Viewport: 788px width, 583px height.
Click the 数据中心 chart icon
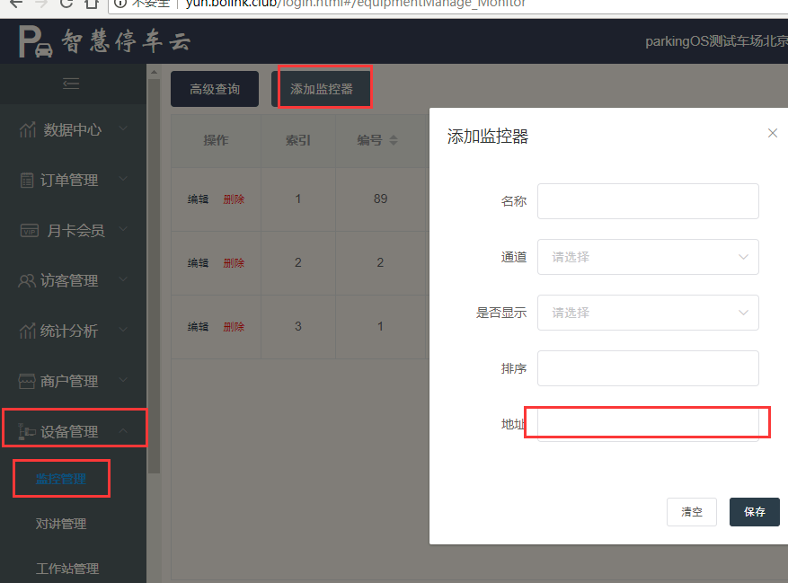click(x=28, y=130)
